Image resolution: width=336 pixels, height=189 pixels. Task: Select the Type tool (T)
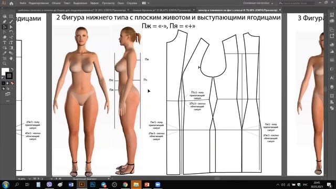click(5, 43)
